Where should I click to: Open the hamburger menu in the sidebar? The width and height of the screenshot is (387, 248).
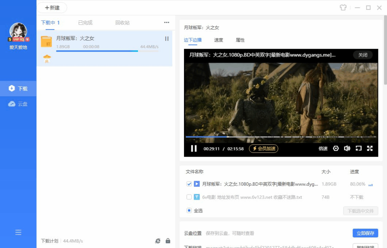click(x=18, y=233)
